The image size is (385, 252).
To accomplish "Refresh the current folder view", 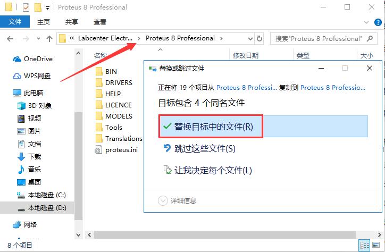I will point(260,38).
